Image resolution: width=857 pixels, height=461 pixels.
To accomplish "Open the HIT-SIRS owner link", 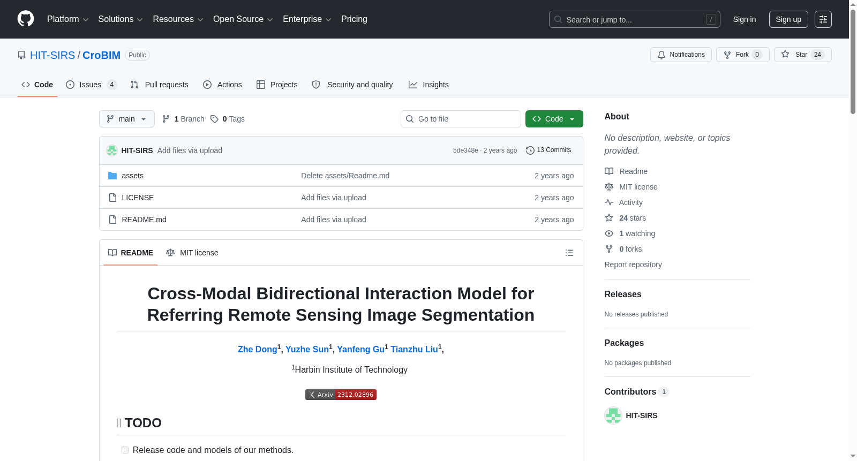I will 52,55.
